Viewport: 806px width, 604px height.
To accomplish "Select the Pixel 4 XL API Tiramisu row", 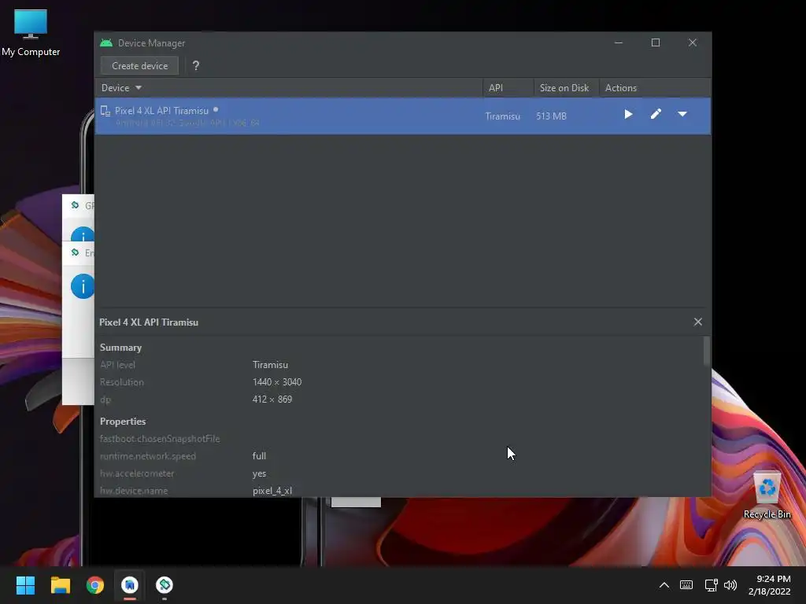I will pos(402,116).
